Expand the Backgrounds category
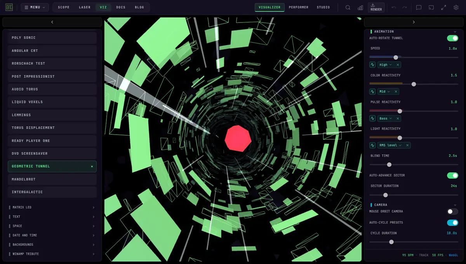This screenshot has height=264, width=466. [52, 245]
